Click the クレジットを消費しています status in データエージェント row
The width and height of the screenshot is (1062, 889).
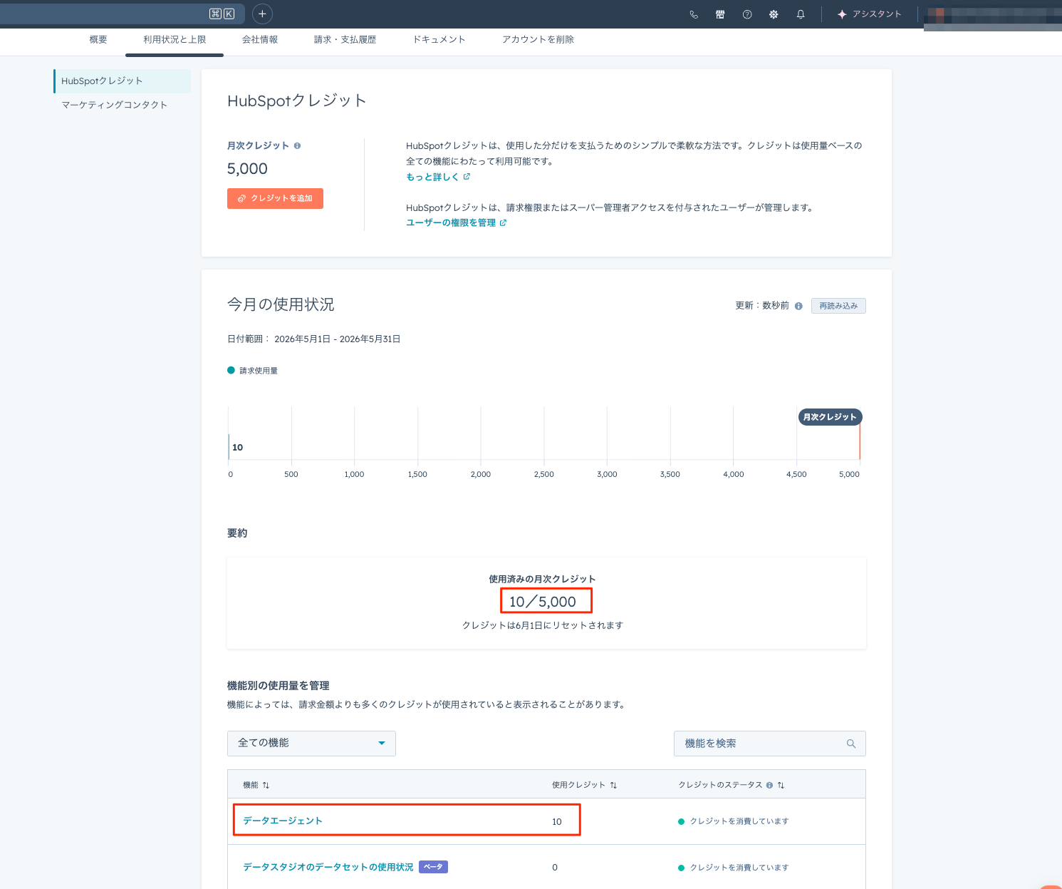point(734,821)
